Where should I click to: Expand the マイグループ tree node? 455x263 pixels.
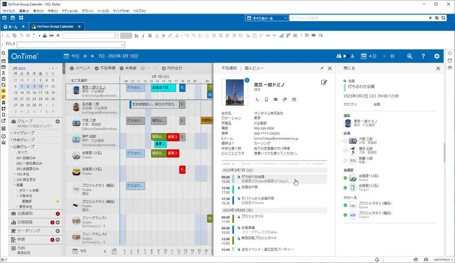[x=11, y=133]
